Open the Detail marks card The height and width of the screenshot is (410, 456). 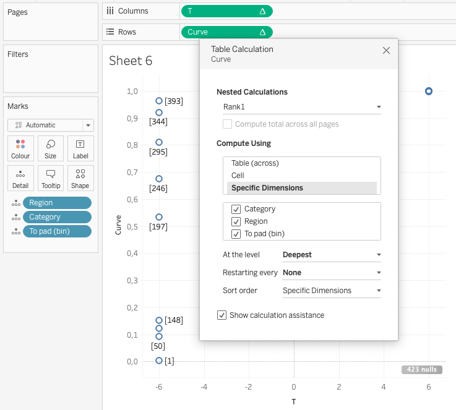click(20, 178)
